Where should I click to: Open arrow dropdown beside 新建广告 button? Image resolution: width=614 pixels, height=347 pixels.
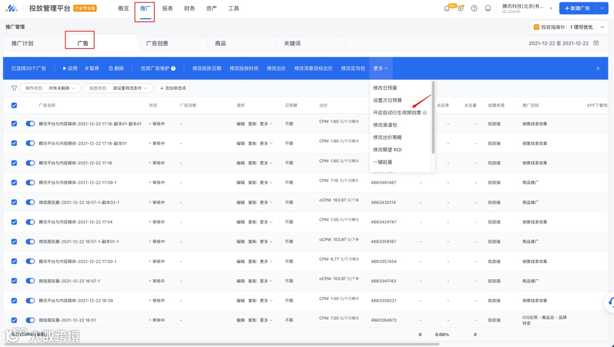[x=602, y=8]
